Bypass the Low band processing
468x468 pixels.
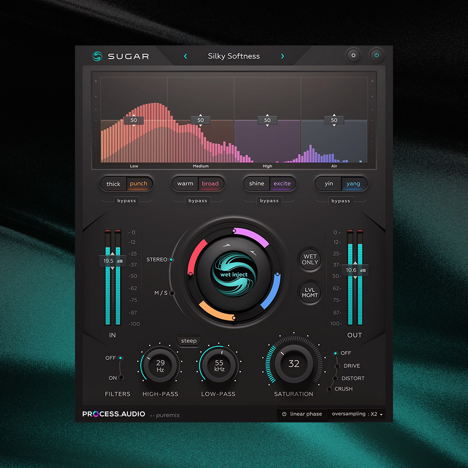[127, 201]
